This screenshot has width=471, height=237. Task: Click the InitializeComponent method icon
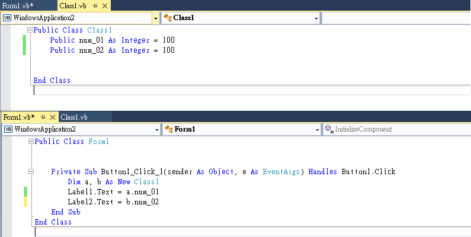(x=328, y=129)
